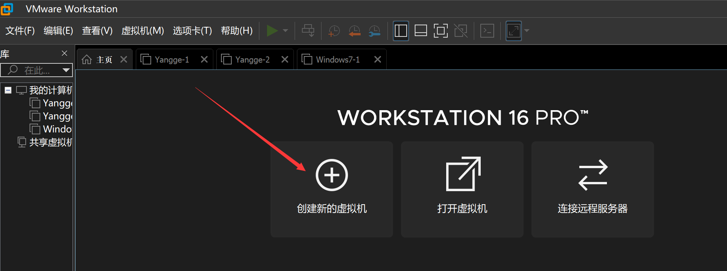Select 我的计算机 in the library tree

(51, 90)
